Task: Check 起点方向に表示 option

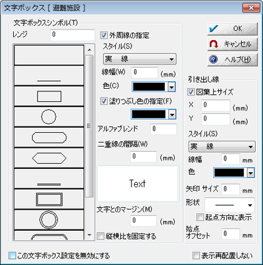Action: [x=200, y=217]
